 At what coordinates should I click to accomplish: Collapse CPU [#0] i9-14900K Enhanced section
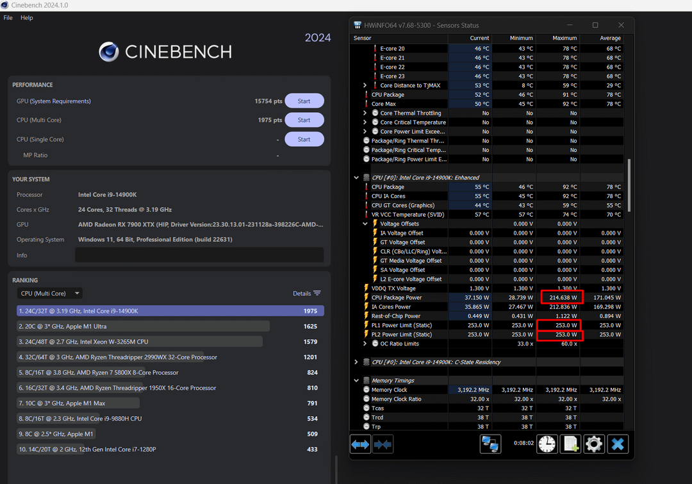pos(356,178)
